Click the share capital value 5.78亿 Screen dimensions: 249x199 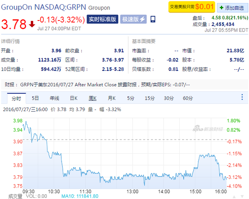[x=237, y=60]
